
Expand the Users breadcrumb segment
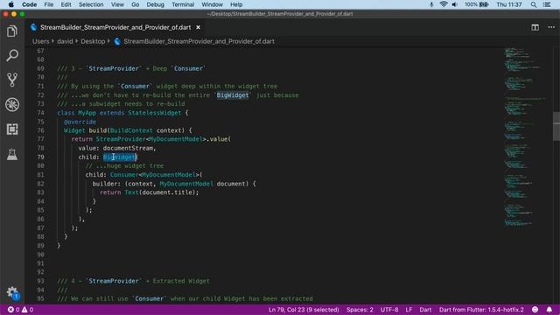click(41, 41)
